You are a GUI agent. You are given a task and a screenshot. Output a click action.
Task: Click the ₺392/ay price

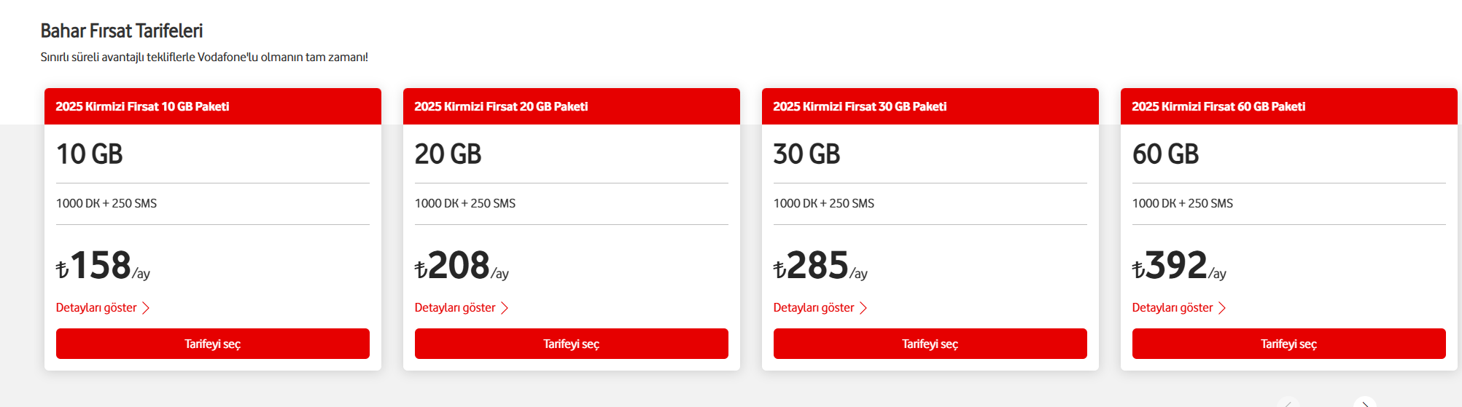coord(1178,266)
